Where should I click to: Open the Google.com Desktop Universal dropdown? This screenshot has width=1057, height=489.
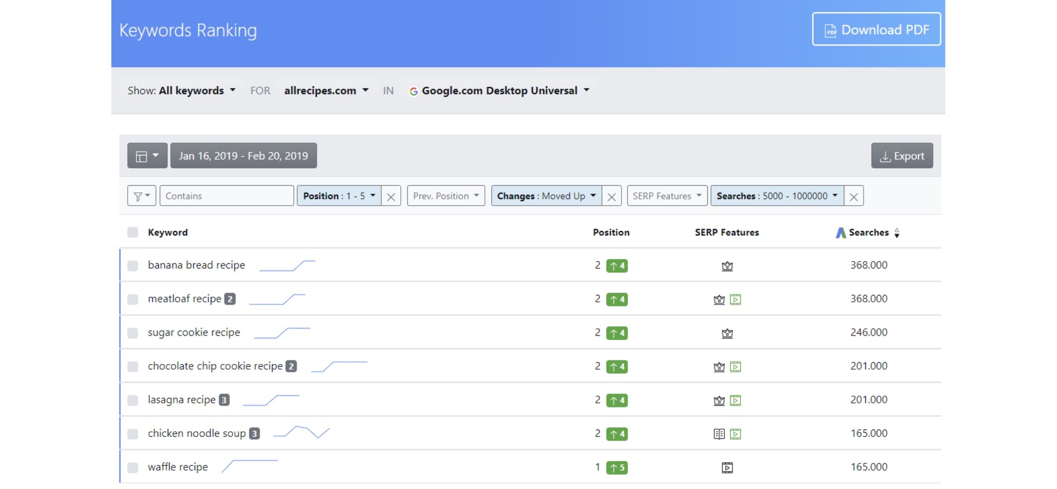499,91
